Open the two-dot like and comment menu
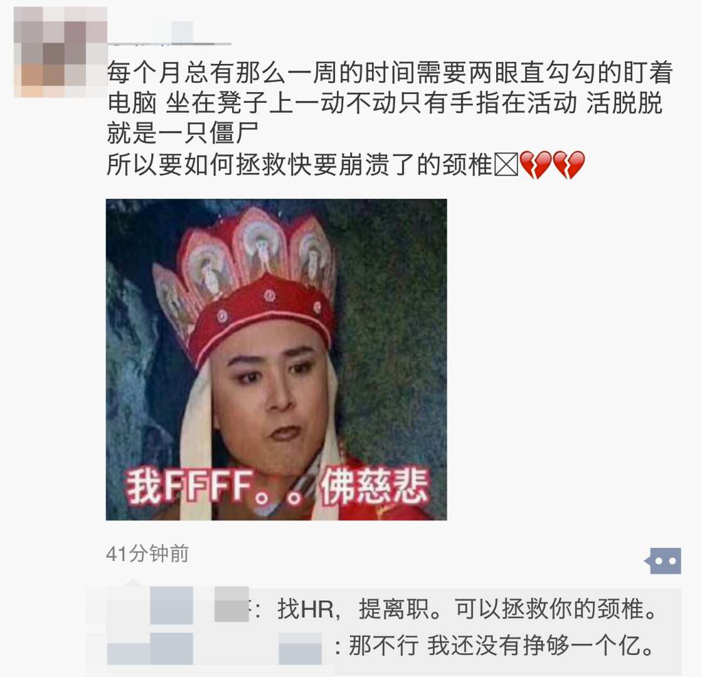 click(663, 560)
